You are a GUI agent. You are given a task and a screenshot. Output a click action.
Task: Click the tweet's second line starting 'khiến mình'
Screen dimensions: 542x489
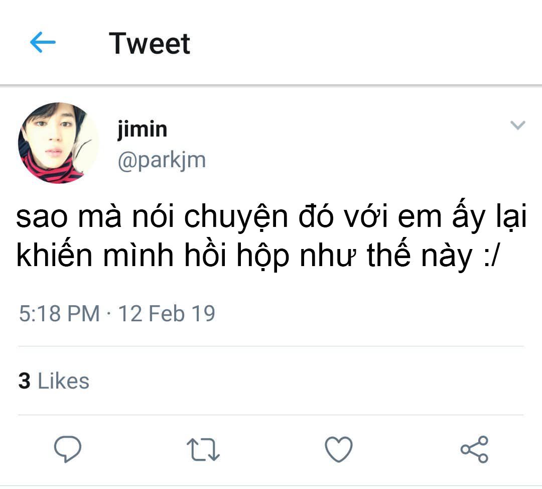point(256,257)
